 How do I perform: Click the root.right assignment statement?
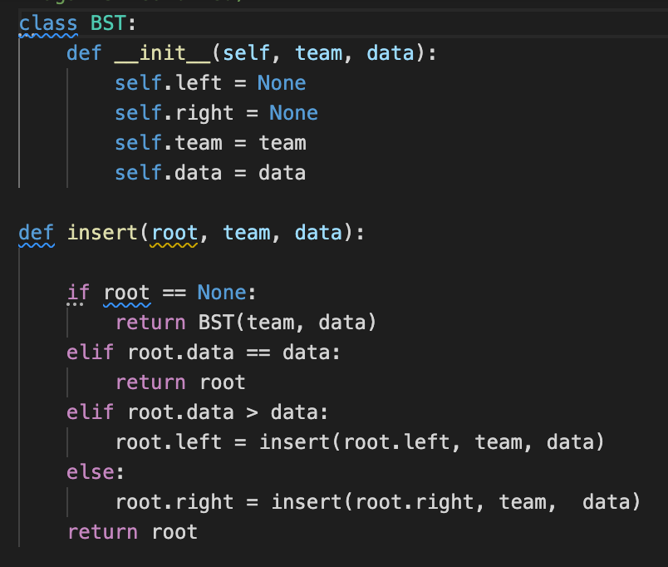click(x=378, y=502)
